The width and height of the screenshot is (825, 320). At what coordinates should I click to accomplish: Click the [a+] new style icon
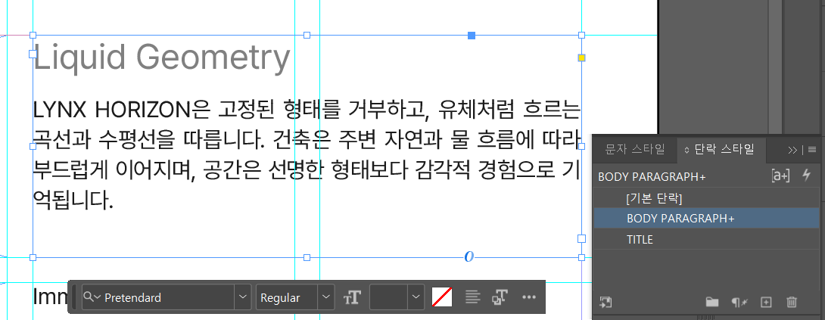pos(780,176)
